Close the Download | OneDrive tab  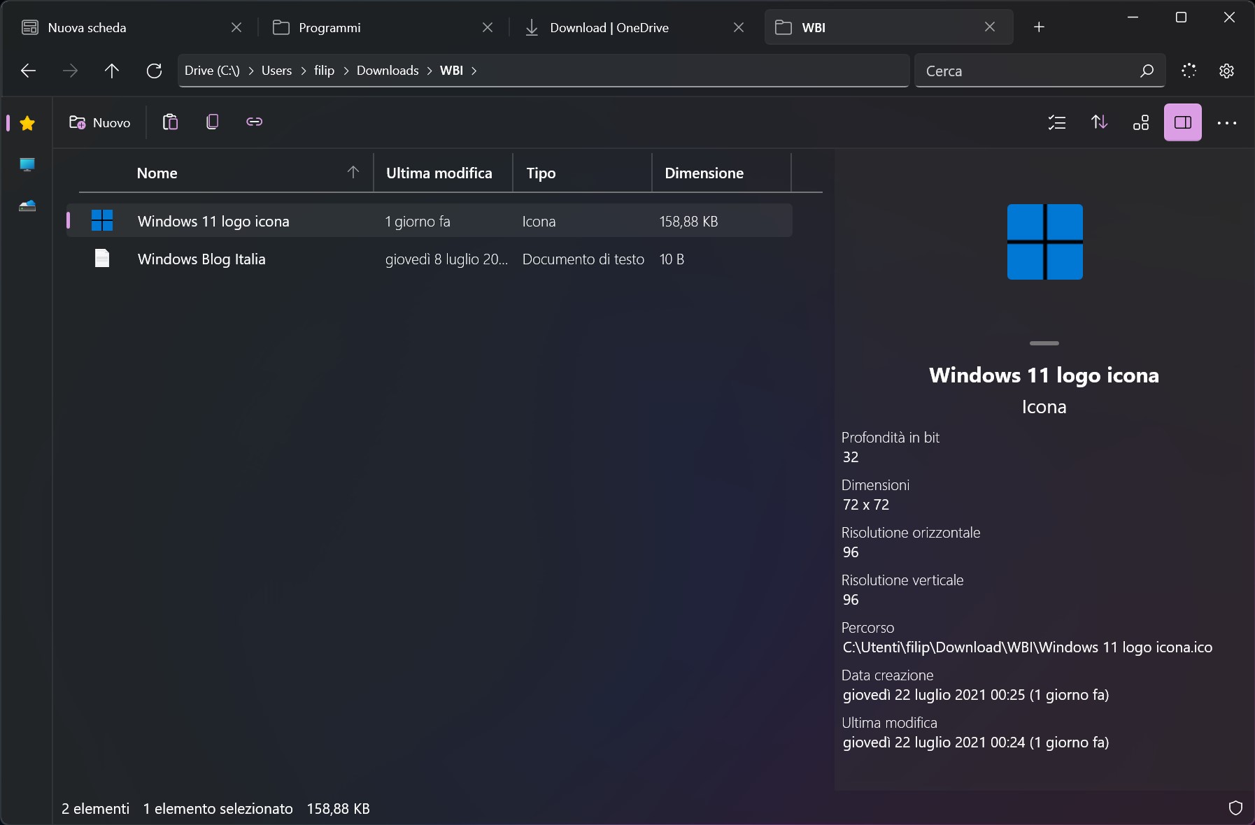(x=739, y=27)
